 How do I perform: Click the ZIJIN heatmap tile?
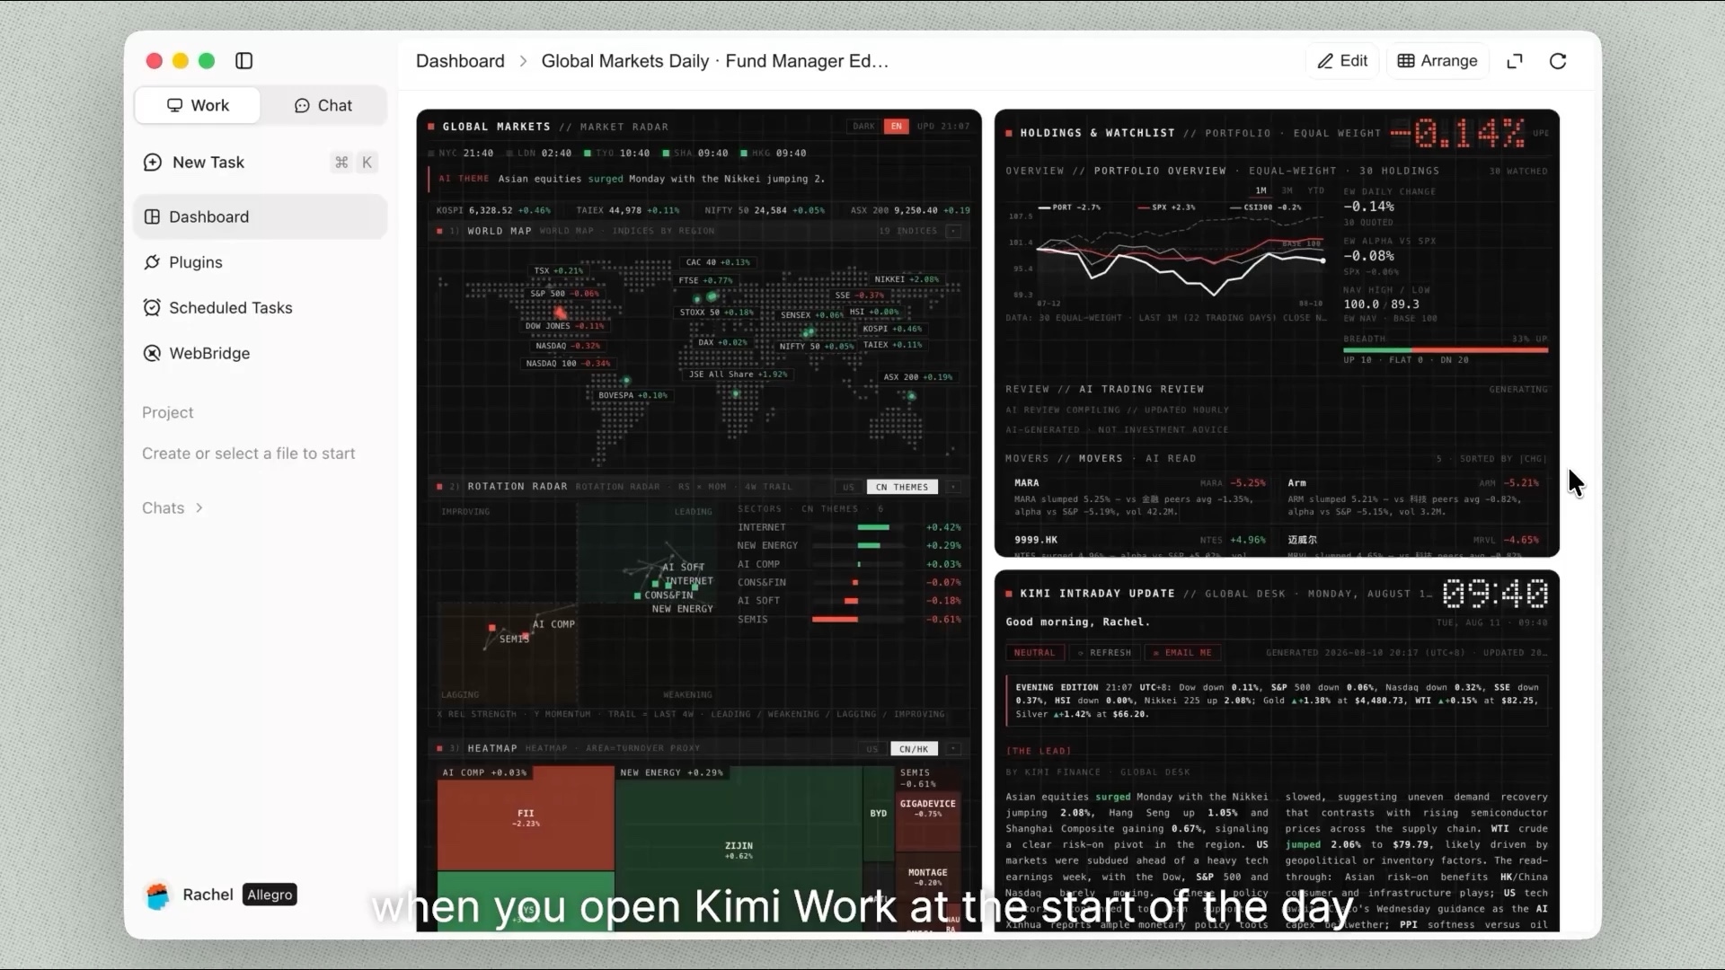point(739,850)
